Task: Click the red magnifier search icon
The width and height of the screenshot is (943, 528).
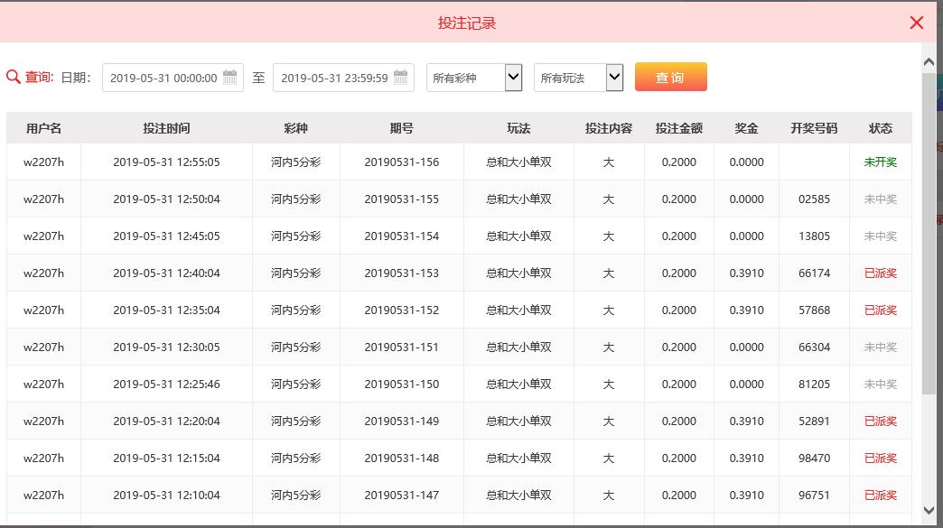Action: pyautogui.click(x=14, y=77)
